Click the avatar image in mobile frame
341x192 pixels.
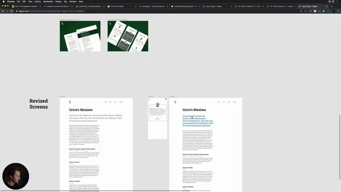158,105
